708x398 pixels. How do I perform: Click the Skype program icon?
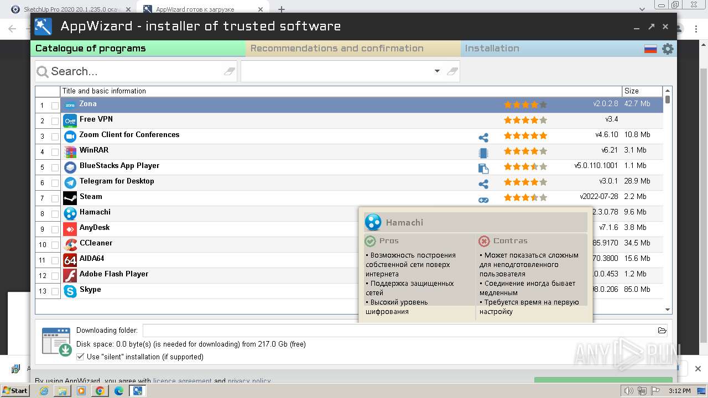pyautogui.click(x=70, y=291)
